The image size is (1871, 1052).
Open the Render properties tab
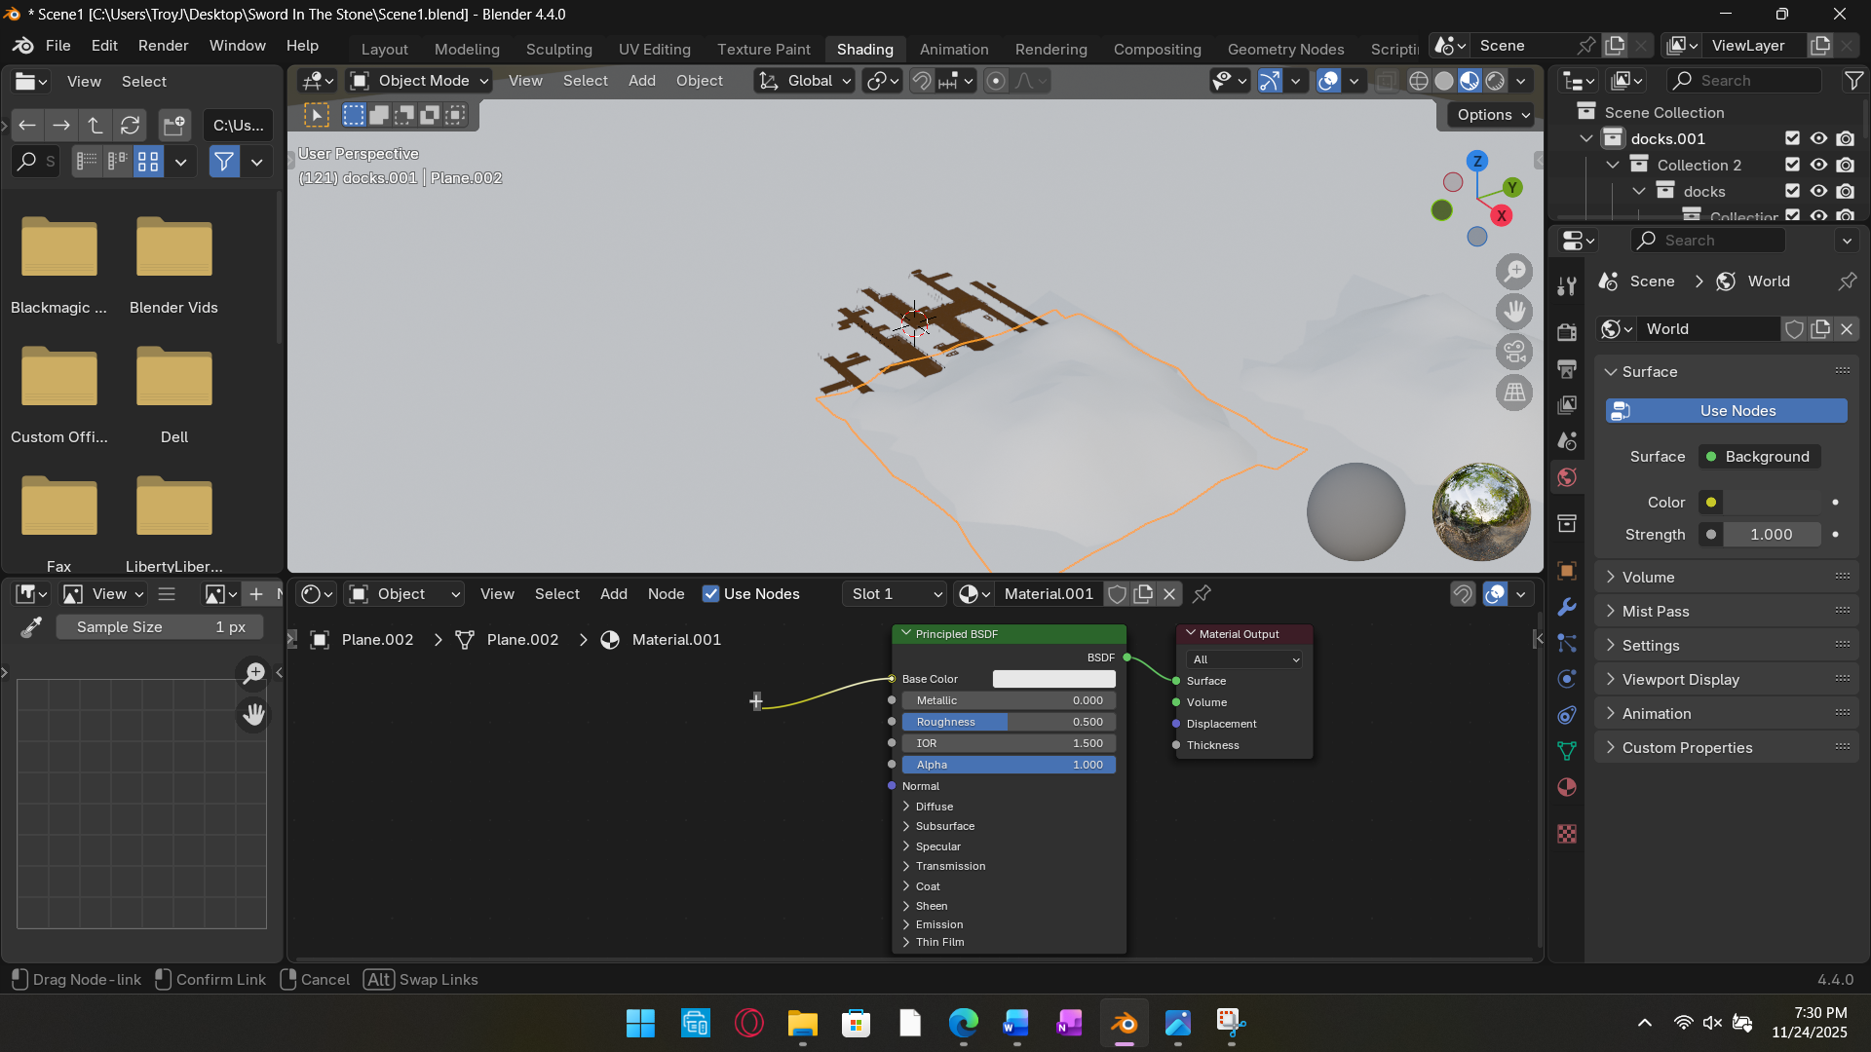[x=1567, y=332]
